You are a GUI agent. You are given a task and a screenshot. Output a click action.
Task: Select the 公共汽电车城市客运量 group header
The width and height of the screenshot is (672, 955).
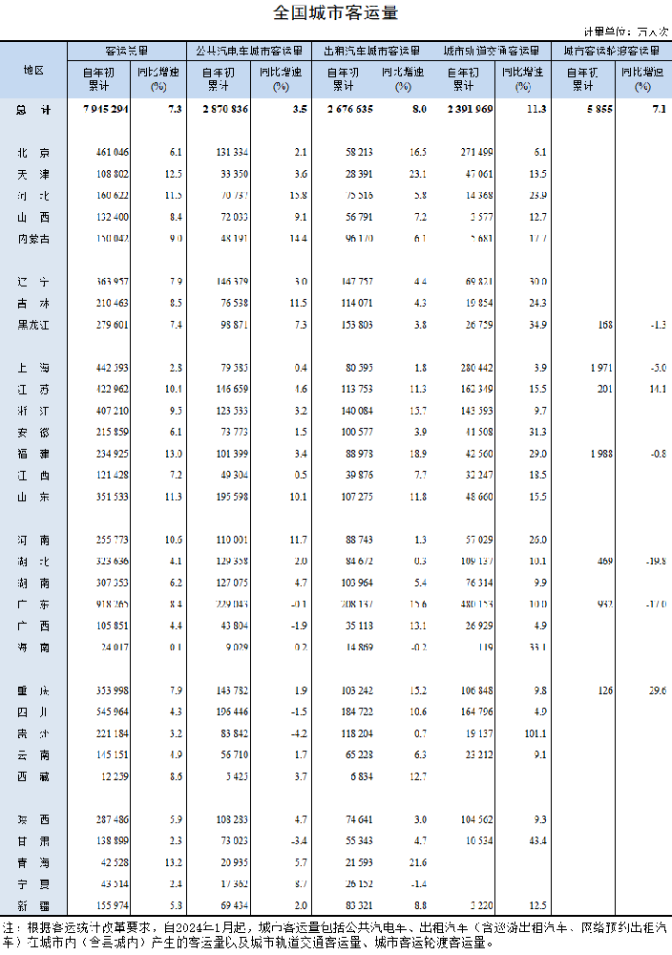point(249,51)
